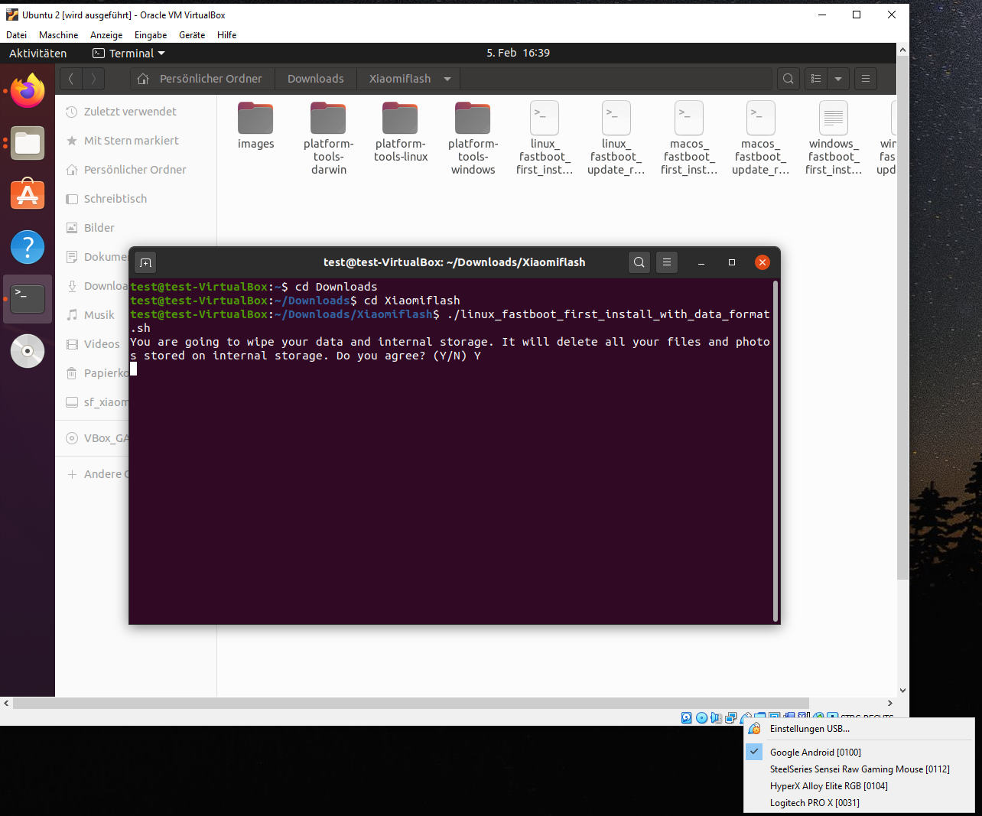982x816 pixels.
Task: Open Videos in the sidebar
Action: [93, 344]
